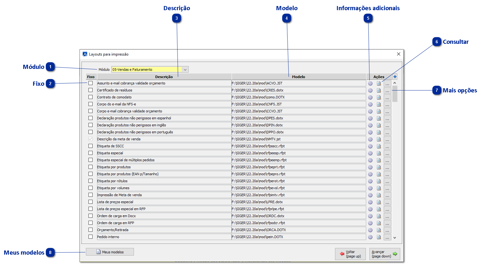This screenshot has width=482, height=267.
Task: Click the ... button for Etiqueta especial
Action: tap(387, 153)
